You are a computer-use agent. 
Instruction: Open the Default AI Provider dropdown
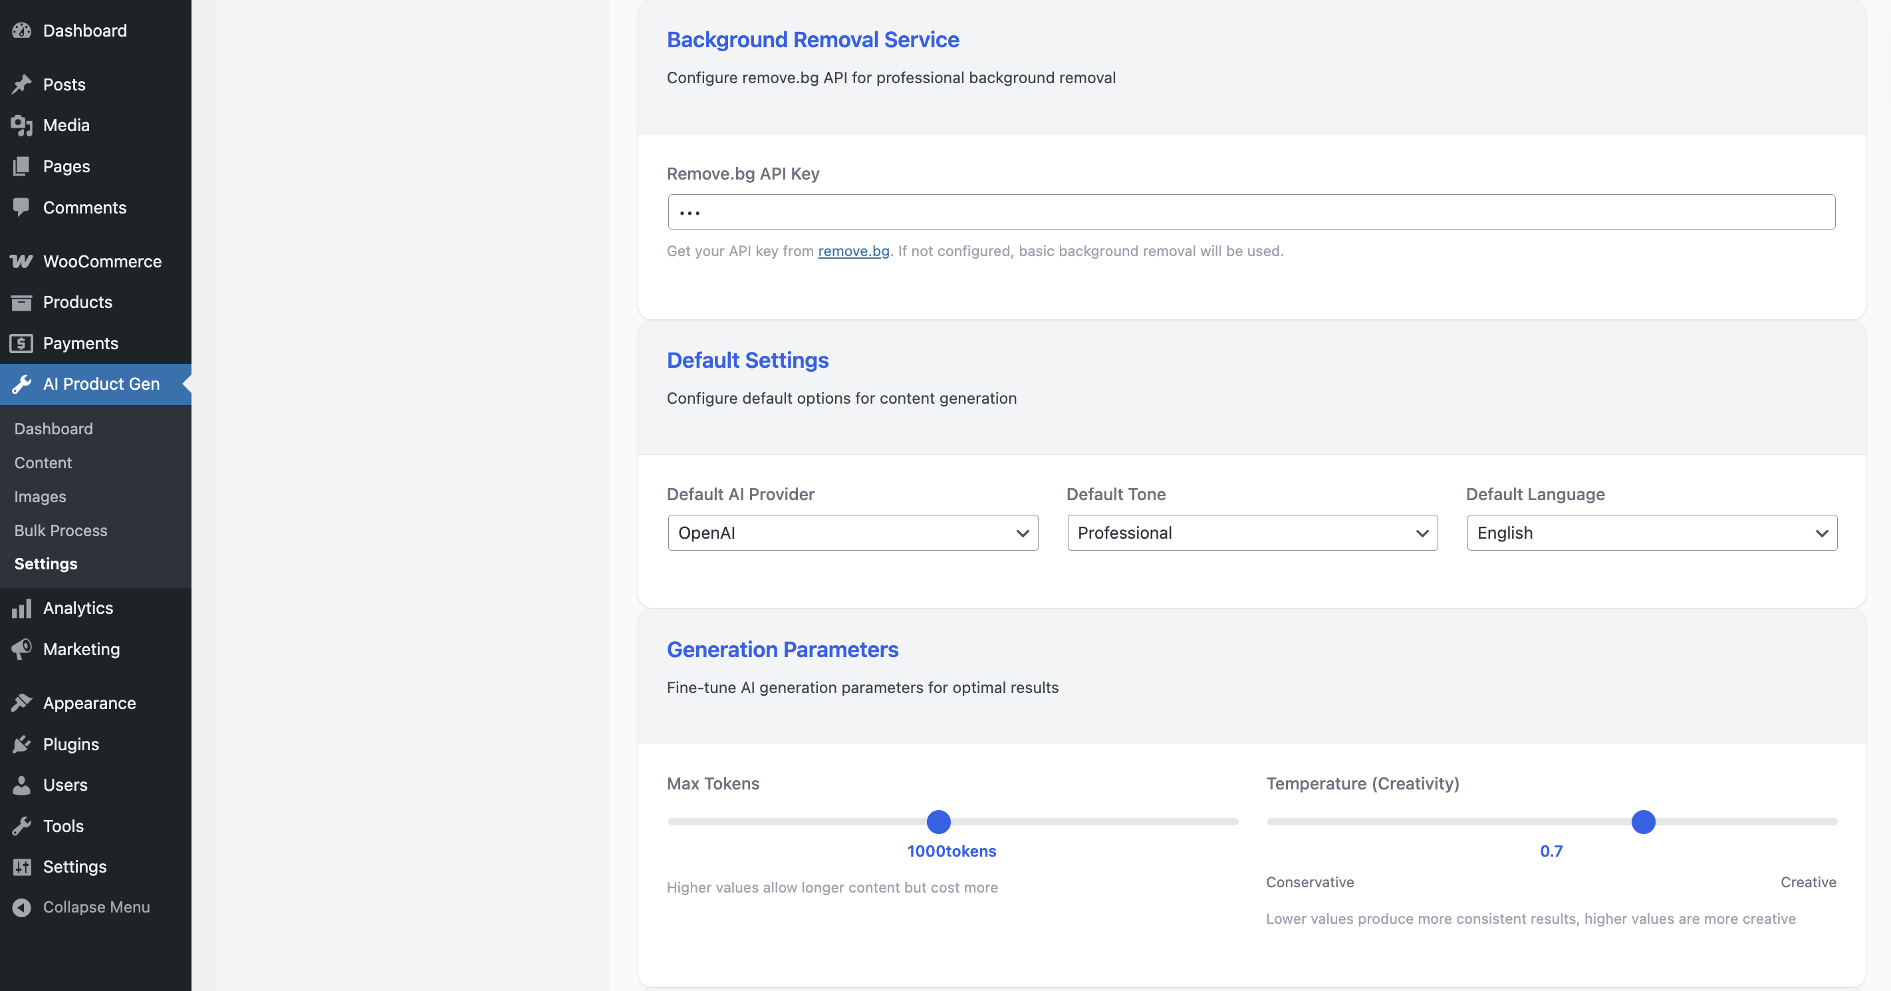point(852,533)
